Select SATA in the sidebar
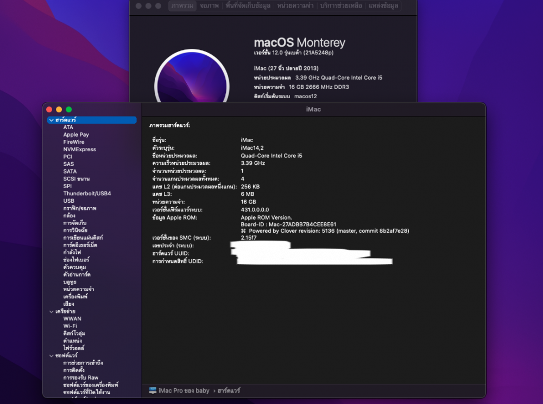 [x=70, y=171]
